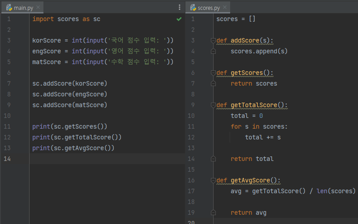Click sc.addScore(korScore) in main.py
358x224 pixels.
[70, 84]
